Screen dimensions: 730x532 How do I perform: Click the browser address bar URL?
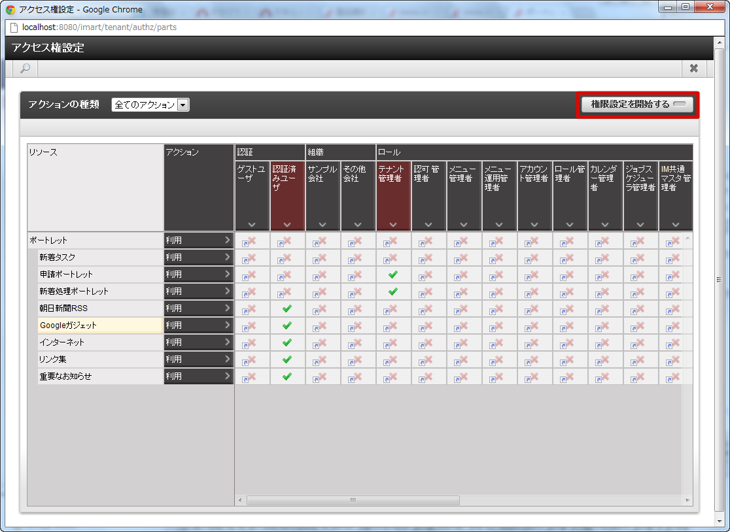point(99,27)
